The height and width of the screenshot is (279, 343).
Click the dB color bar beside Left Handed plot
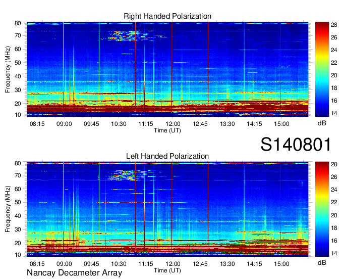[x=322, y=209]
